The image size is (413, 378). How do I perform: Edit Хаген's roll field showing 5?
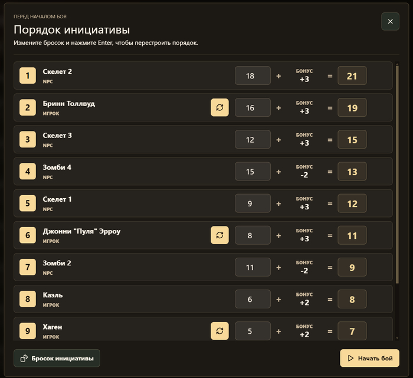[253, 331]
